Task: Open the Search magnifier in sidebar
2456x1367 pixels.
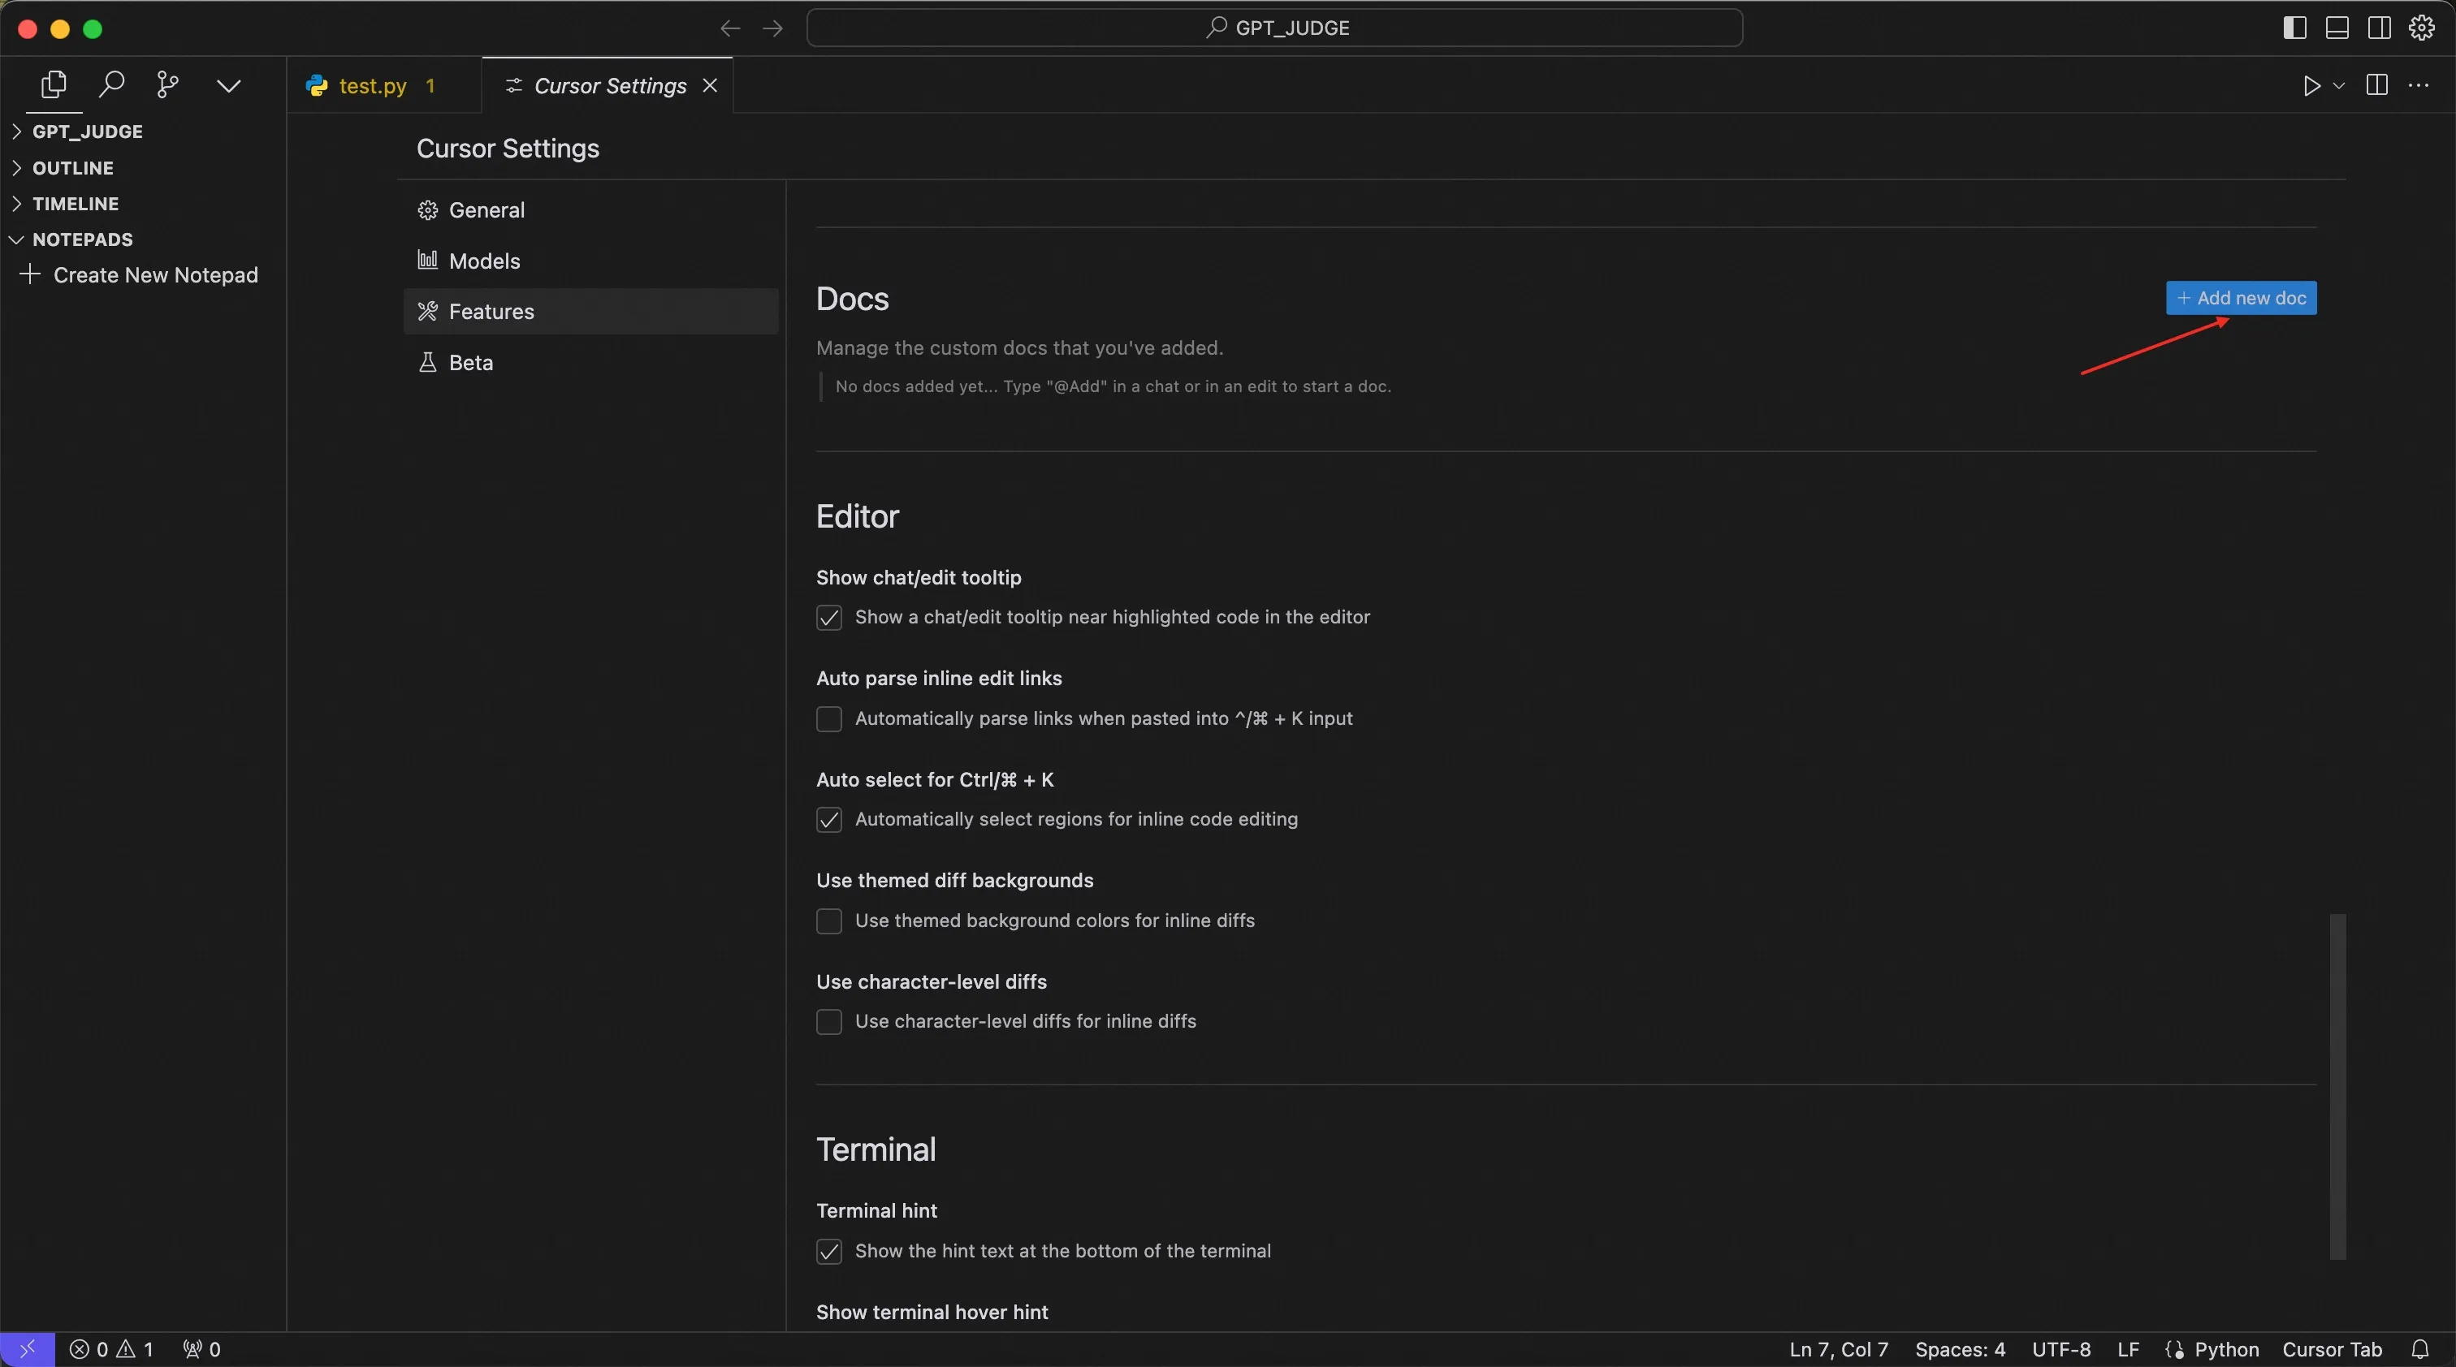Action: click(111, 84)
